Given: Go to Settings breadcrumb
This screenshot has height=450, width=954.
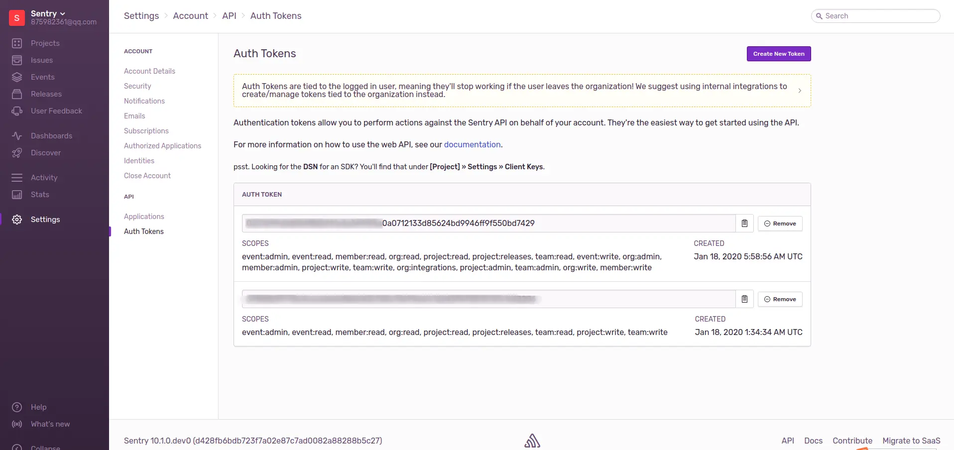Looking at the screenshot, I should (141, 16).
